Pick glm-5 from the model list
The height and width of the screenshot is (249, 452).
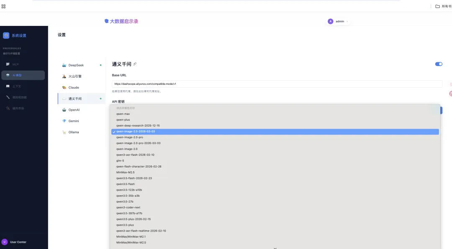pos(275,160)
